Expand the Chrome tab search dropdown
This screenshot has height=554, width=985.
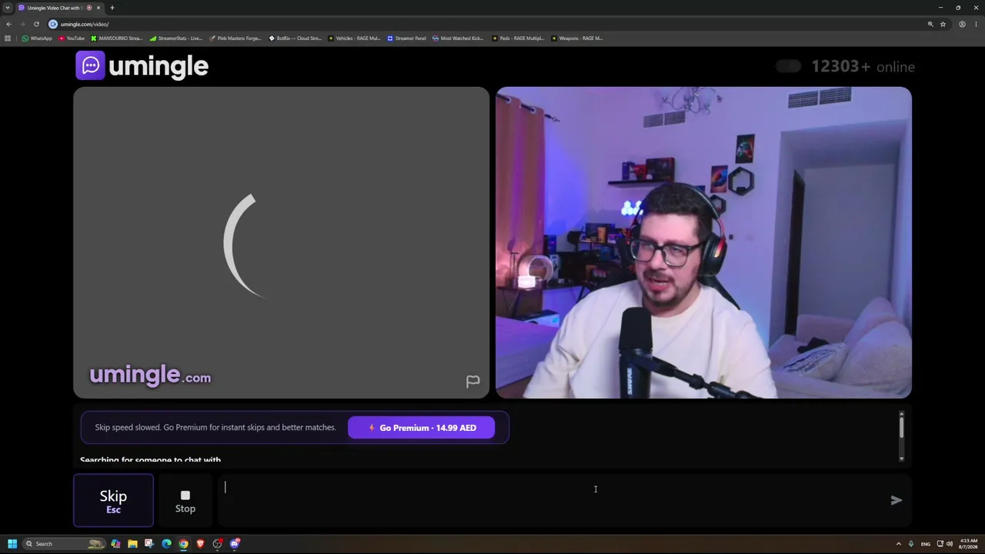tap(7, 8)
